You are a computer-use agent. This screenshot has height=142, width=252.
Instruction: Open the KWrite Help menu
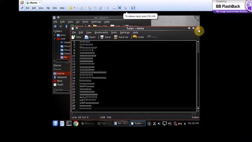[135, 32]
